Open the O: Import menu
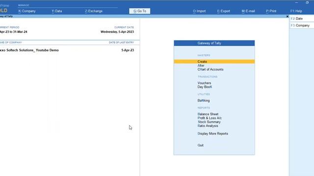 199,11
